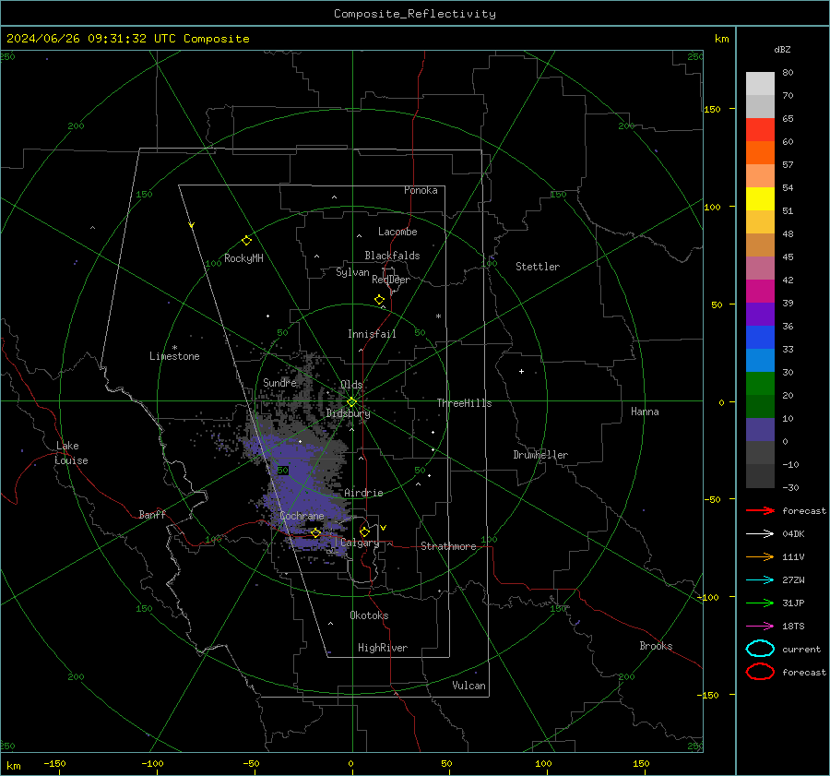Click the green 31JP arrow icon
Image resolution: width=830 pixels, height=776 pixels.
click(760, 603)
